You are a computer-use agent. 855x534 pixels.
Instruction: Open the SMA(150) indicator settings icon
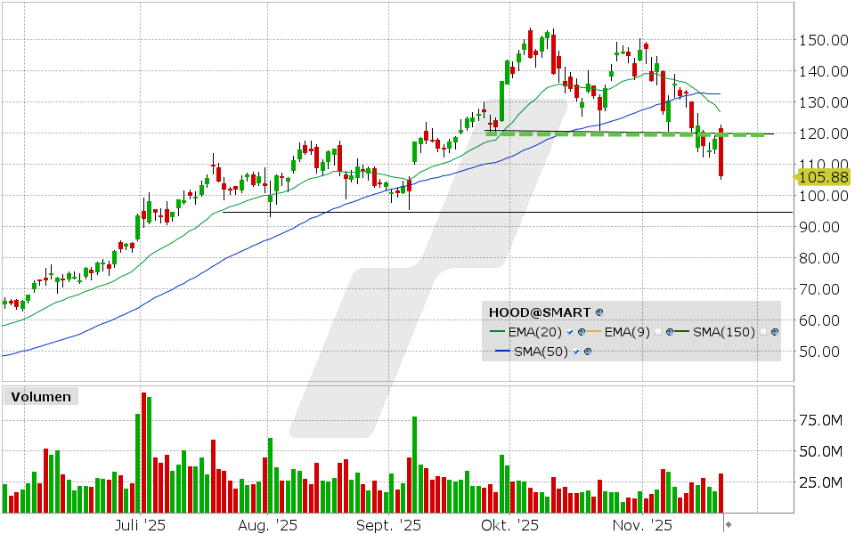coord(775,331)
